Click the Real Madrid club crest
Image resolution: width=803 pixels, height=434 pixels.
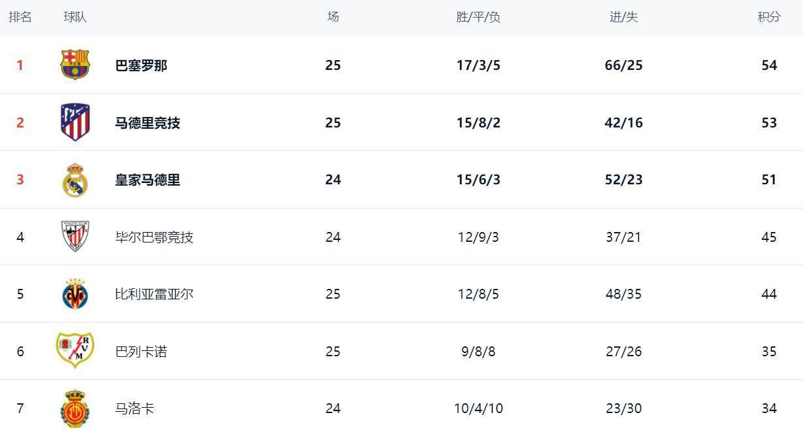(x=75, y=180)
